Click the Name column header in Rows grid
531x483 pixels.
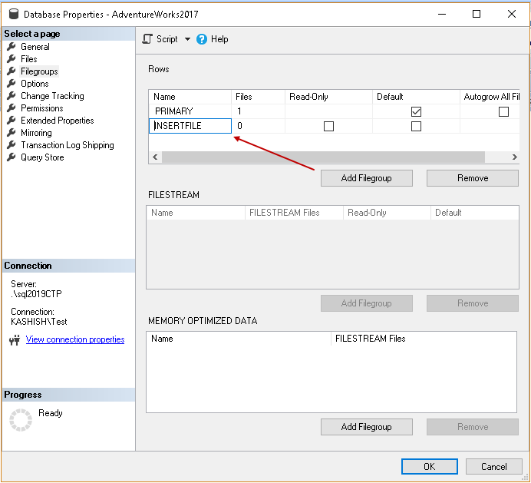tap(190, 97)
